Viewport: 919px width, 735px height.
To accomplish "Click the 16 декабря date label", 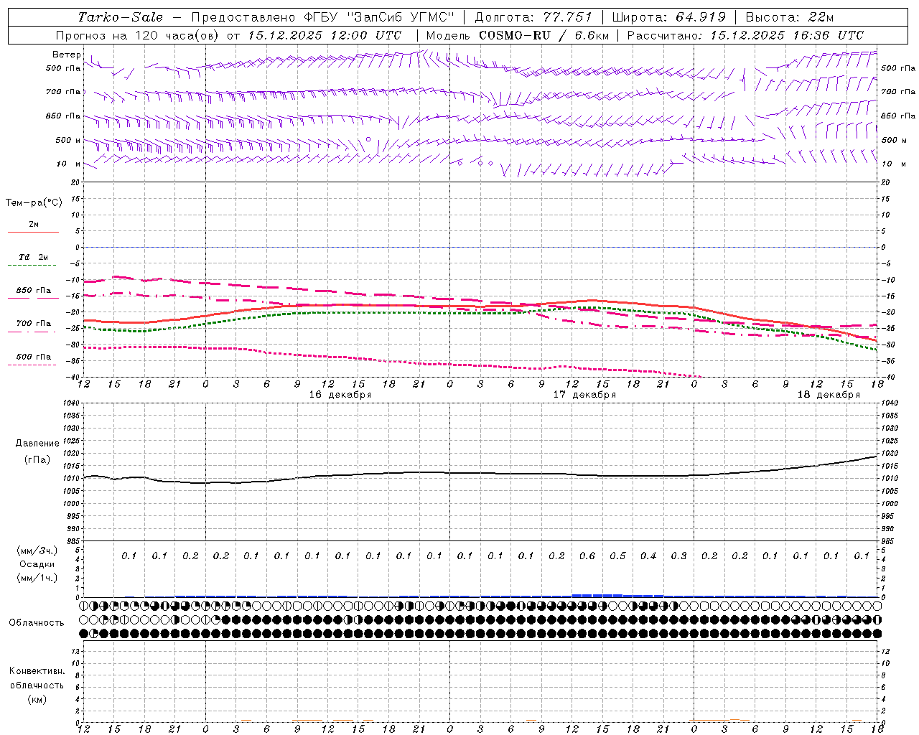I will pyautogui.click(x=340, y=395).
